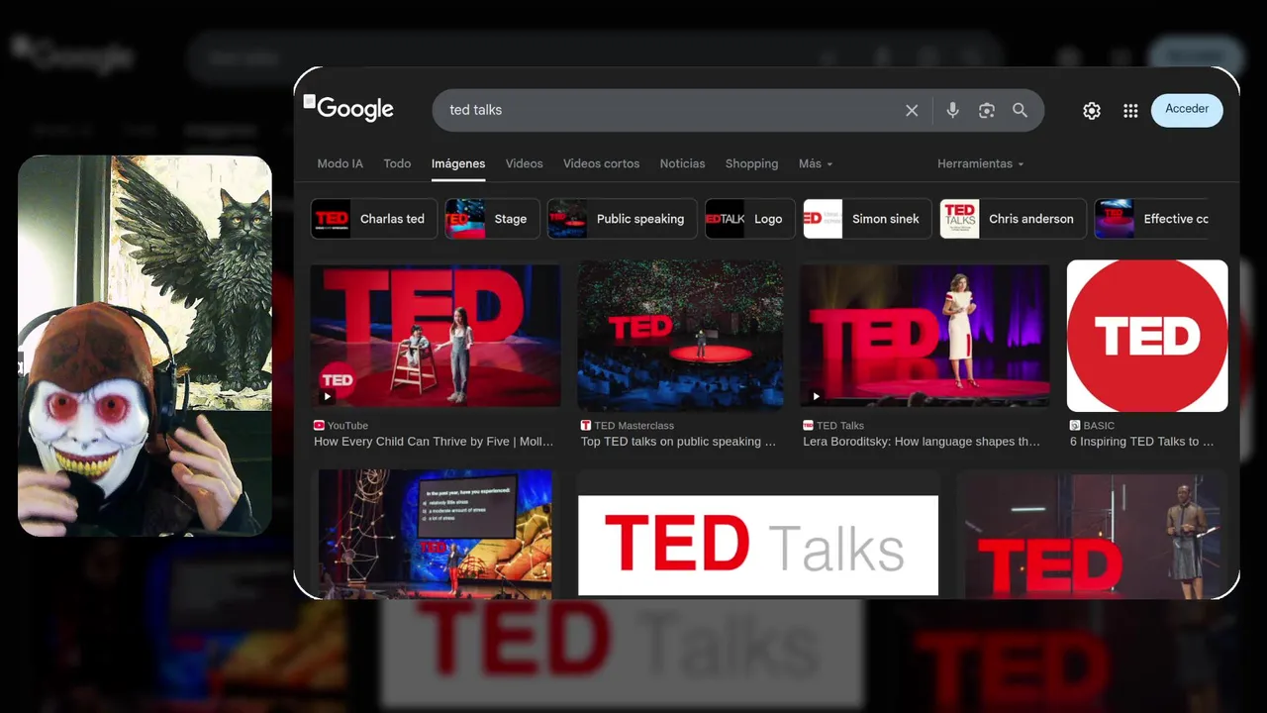The image size is (1267, 713).
Task: Expand the Herramientas dropdown
Action: pos(980,163)
